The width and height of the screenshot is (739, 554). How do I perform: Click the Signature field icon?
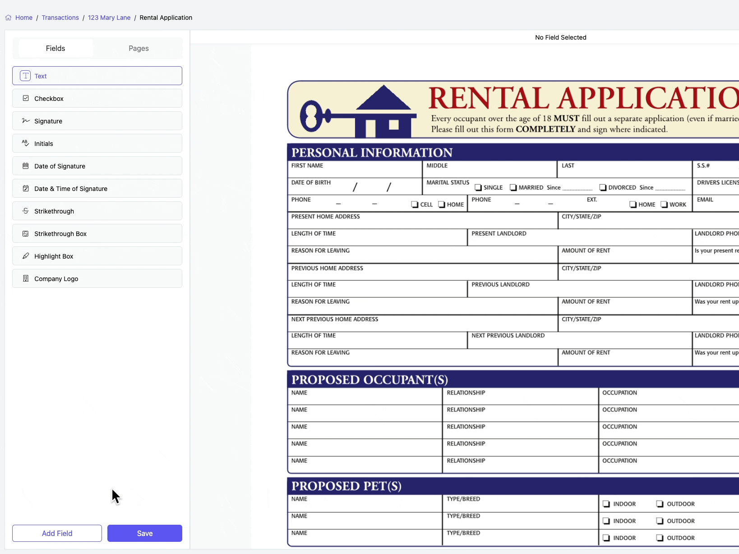tap(26, 121)
